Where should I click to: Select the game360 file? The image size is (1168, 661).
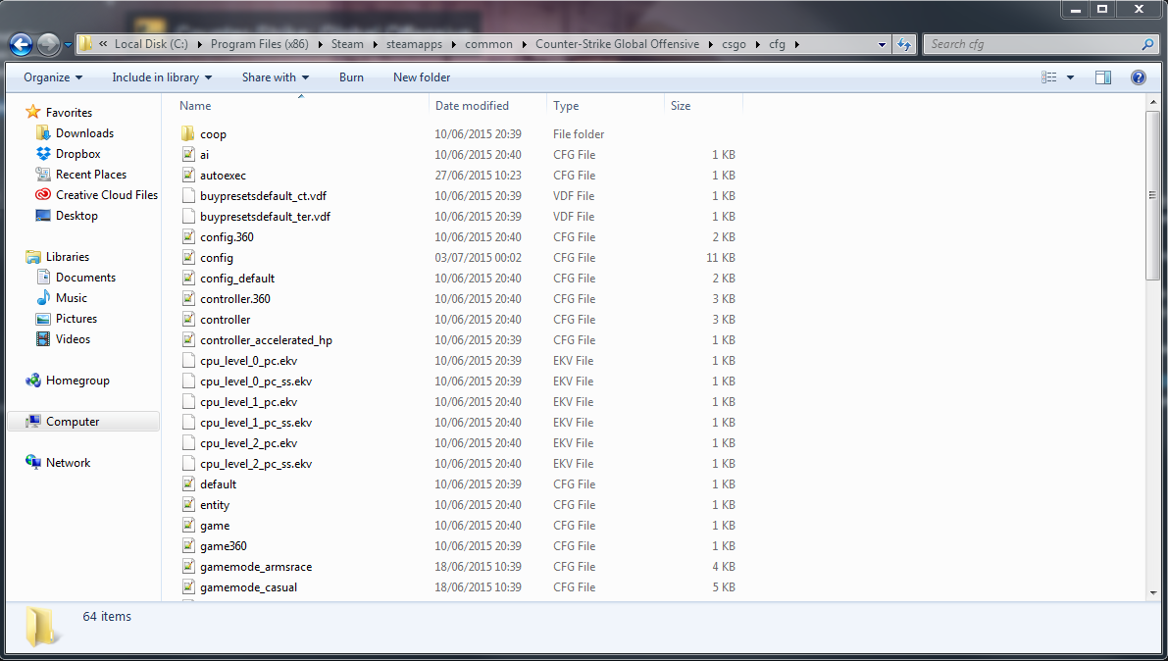223,546
